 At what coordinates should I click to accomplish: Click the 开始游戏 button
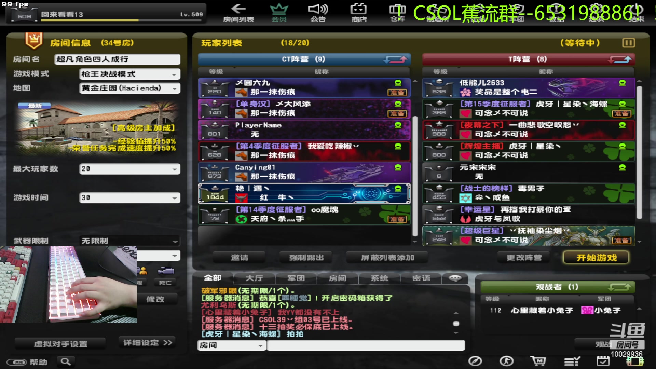pos(596,258)
